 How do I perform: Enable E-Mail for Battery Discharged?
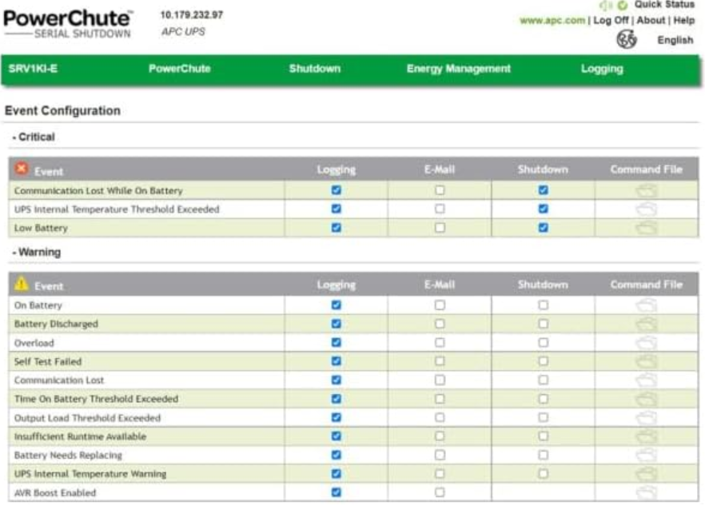coord(440,324)
